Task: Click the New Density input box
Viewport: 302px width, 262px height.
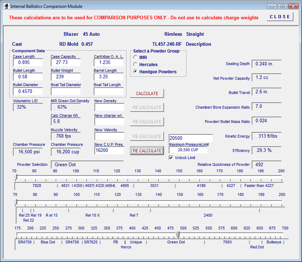Action: [109, 107]
